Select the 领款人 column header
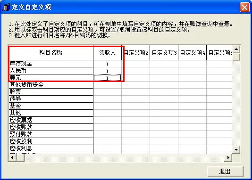 [107, 53]
